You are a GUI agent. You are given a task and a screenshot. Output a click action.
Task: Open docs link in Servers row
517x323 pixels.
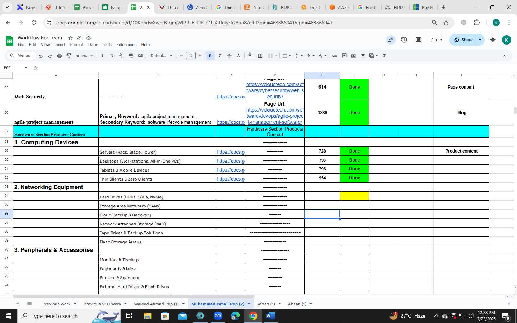(x=231, y=152)
